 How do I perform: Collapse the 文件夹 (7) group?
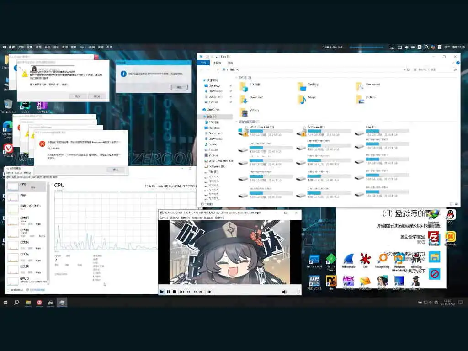point(236,77)
